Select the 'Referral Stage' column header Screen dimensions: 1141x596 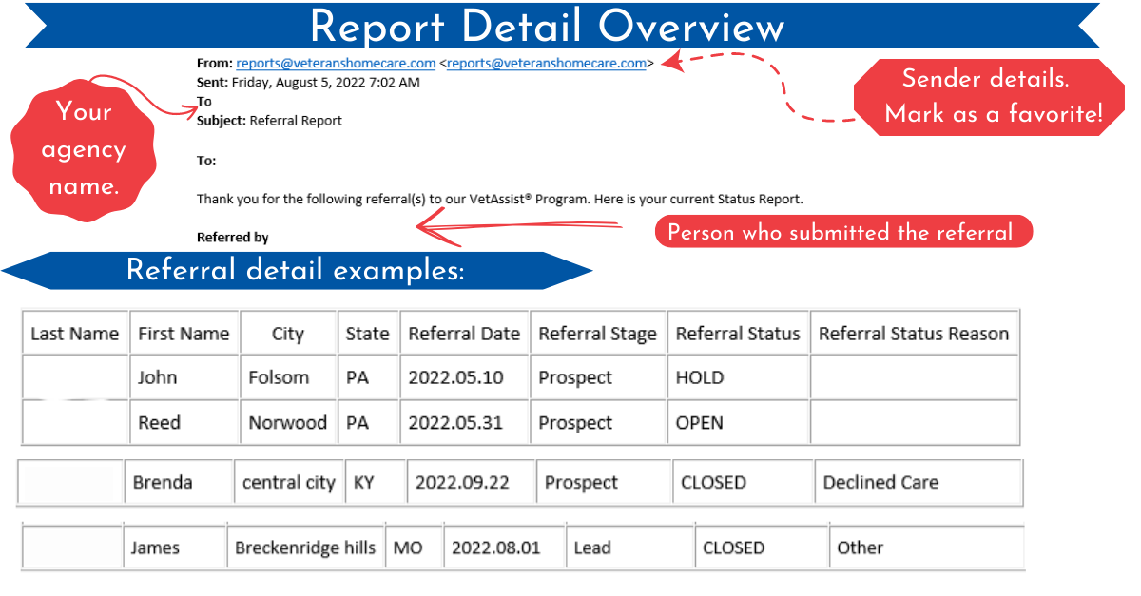tap(597, 334)
